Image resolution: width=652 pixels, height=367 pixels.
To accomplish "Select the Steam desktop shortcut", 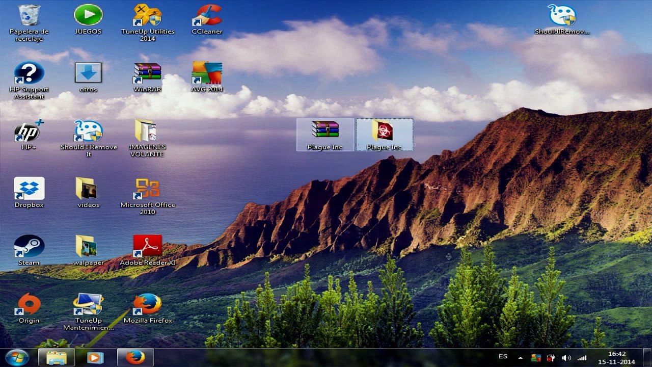I will [x=29, y=251].
